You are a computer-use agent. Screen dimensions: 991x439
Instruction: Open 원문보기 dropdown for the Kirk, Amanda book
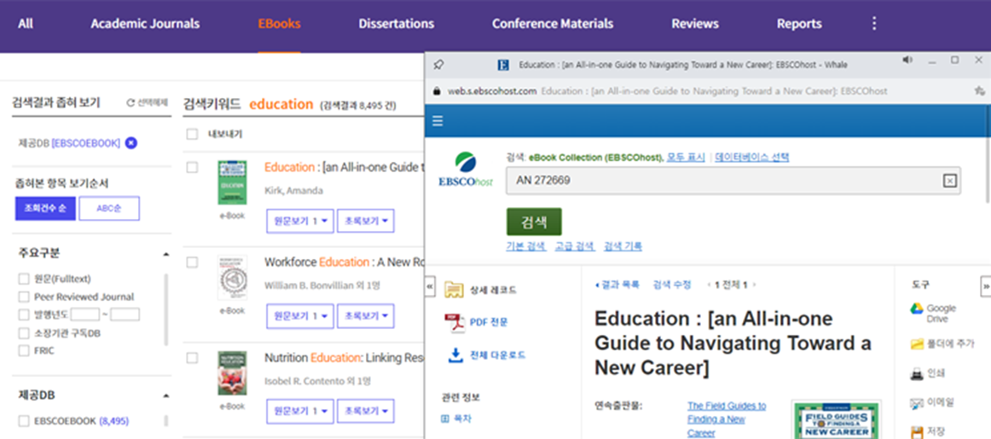[299, 221]
